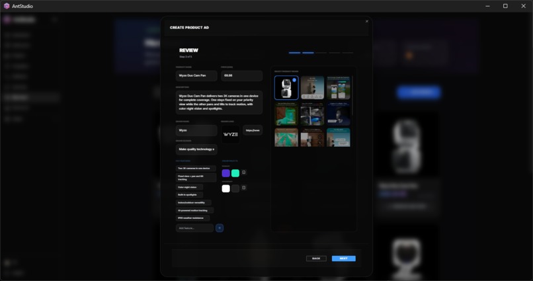Select the purple primary color swatch
The height and width of the screenshot is (281, 533).
click(225, 173)
